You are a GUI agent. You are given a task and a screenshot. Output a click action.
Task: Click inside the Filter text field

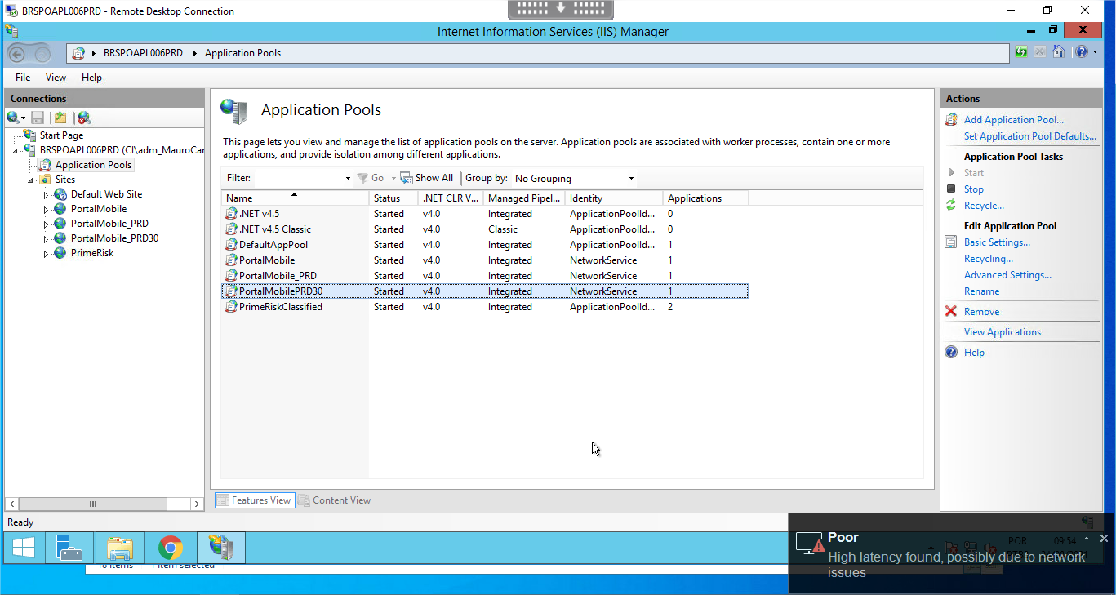(x=298, y=178)
